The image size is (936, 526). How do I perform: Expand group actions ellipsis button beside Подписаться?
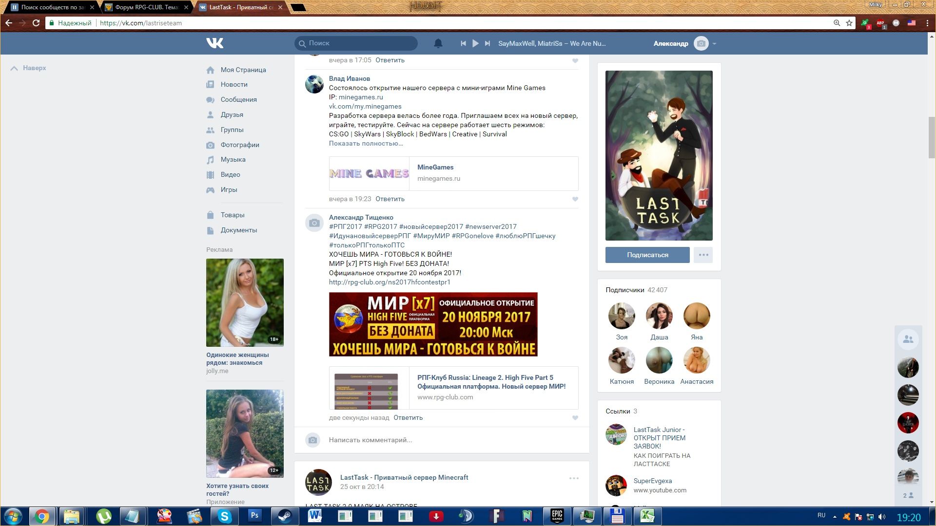pos(703,255)
